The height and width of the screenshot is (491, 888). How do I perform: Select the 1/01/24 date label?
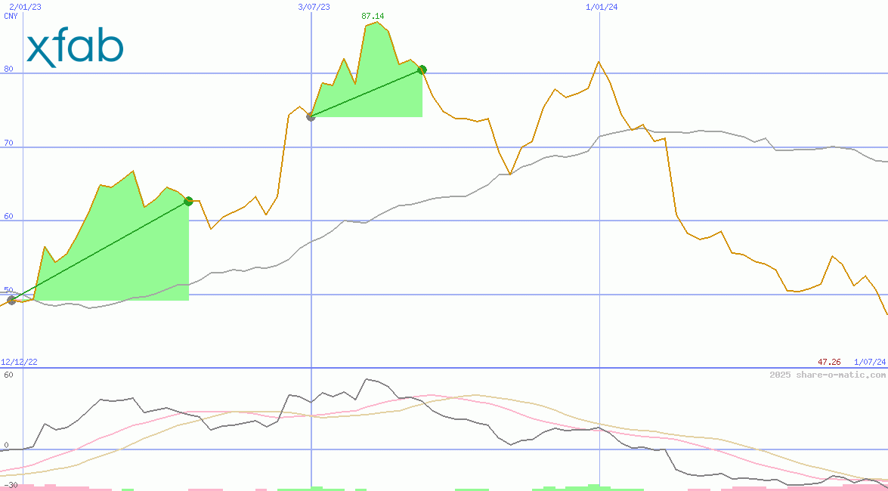[x=602, y=7]
